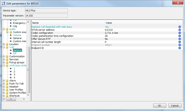This screenshot has height=111, width=185.
Task: Click the Device type field
Action: (x=46, y=10)
